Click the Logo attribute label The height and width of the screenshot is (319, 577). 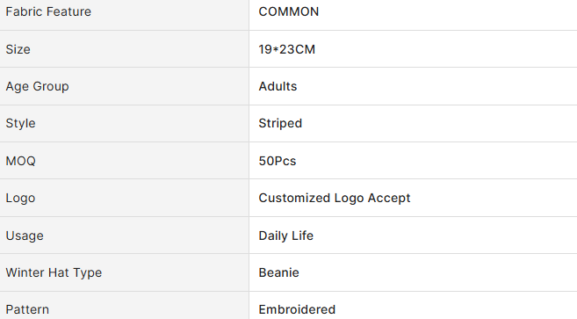click(20, 199)
